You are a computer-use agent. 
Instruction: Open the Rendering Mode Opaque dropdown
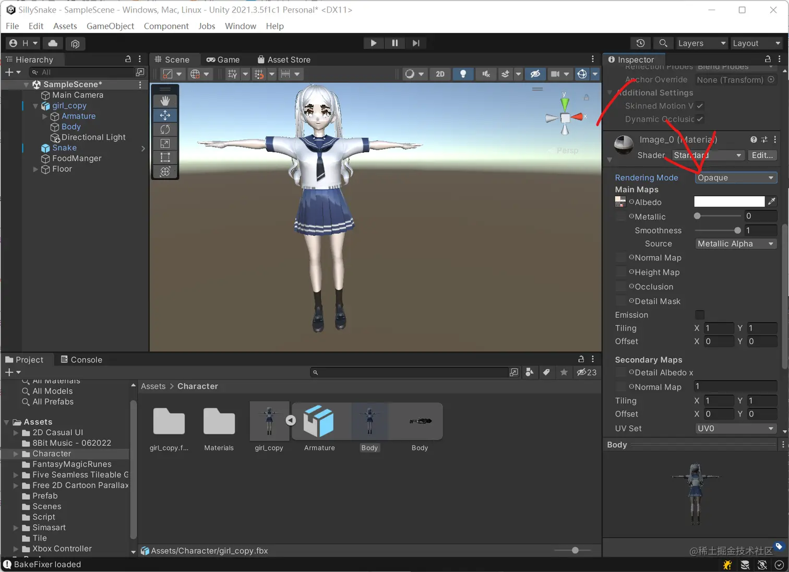pyautogui.click(x=736, y=177)
